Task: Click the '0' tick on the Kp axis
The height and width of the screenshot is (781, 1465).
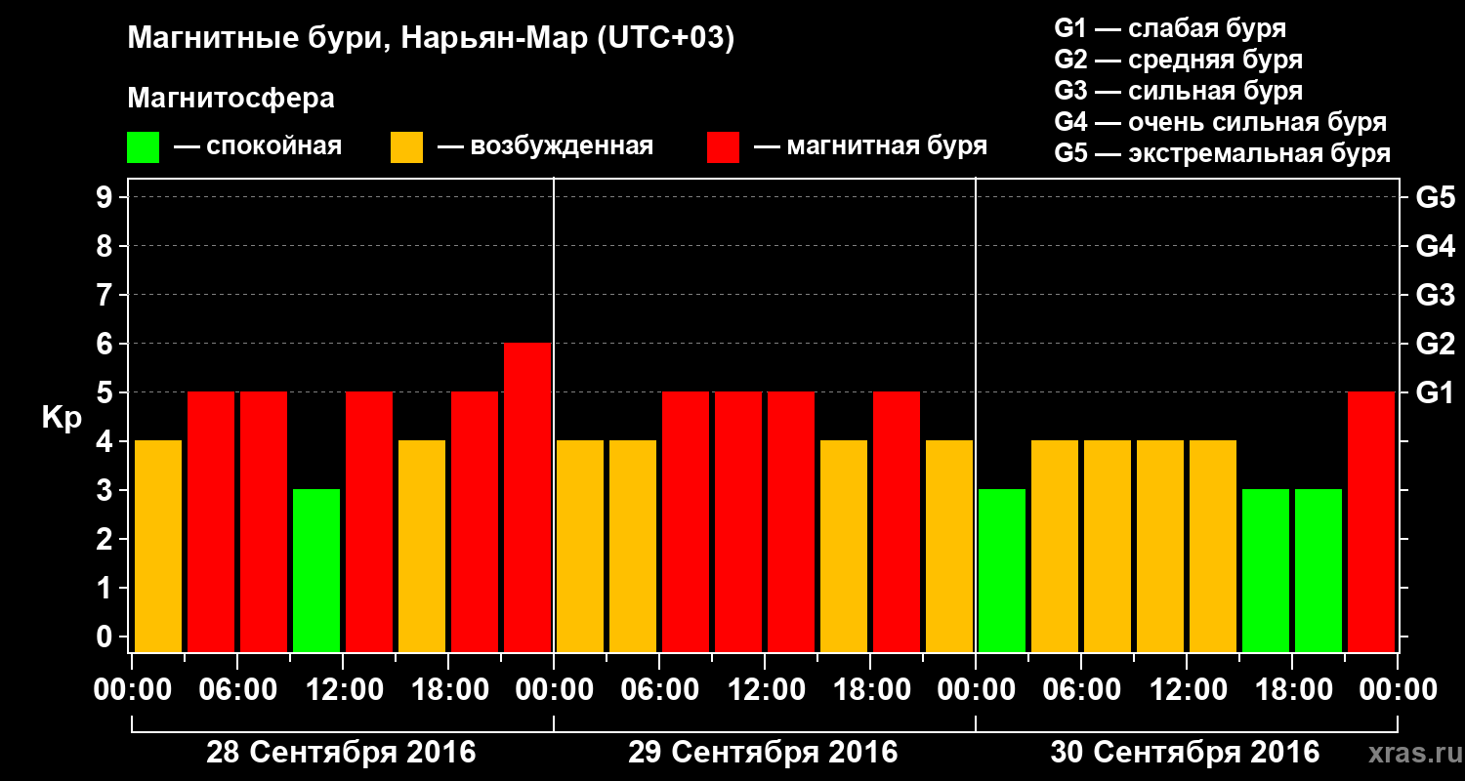Action: 106,637
